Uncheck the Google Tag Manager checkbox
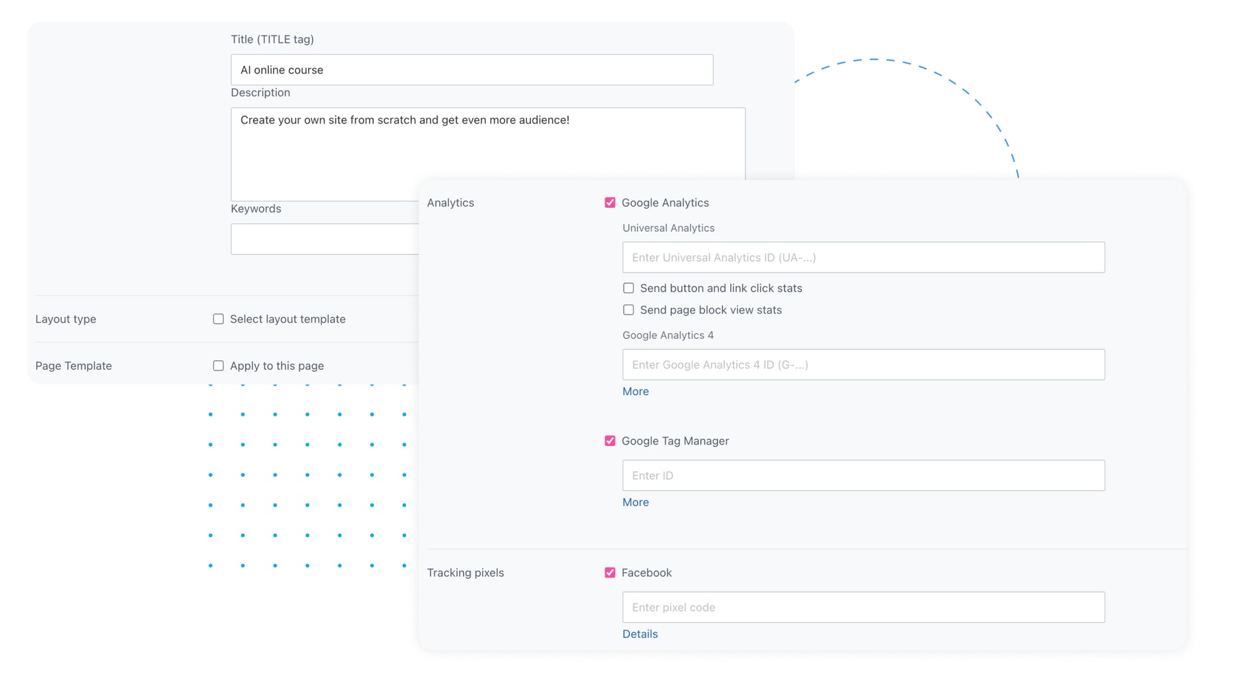 609,440
